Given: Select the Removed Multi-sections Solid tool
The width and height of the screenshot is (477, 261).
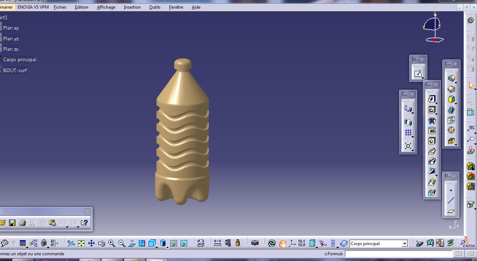Looking at the screenshot, I should 432,193.
